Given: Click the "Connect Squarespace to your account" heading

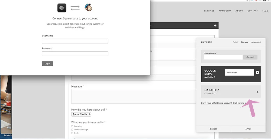Looking at the screenshot, I should click(75, 18).
